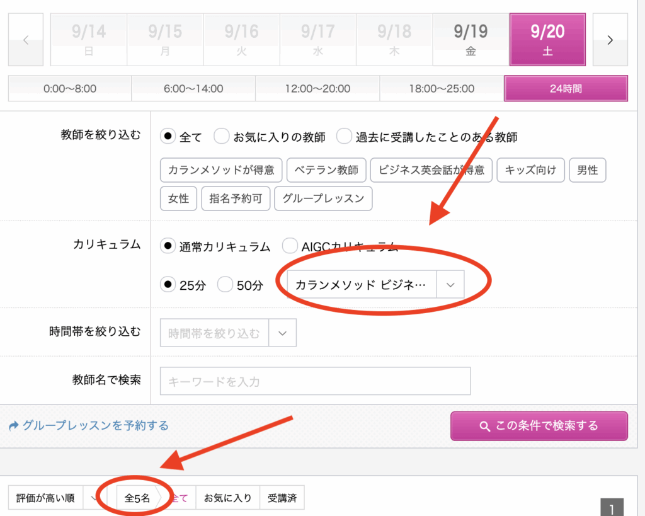
Task: Go to next week using right arrow
Action: (610, 40)
